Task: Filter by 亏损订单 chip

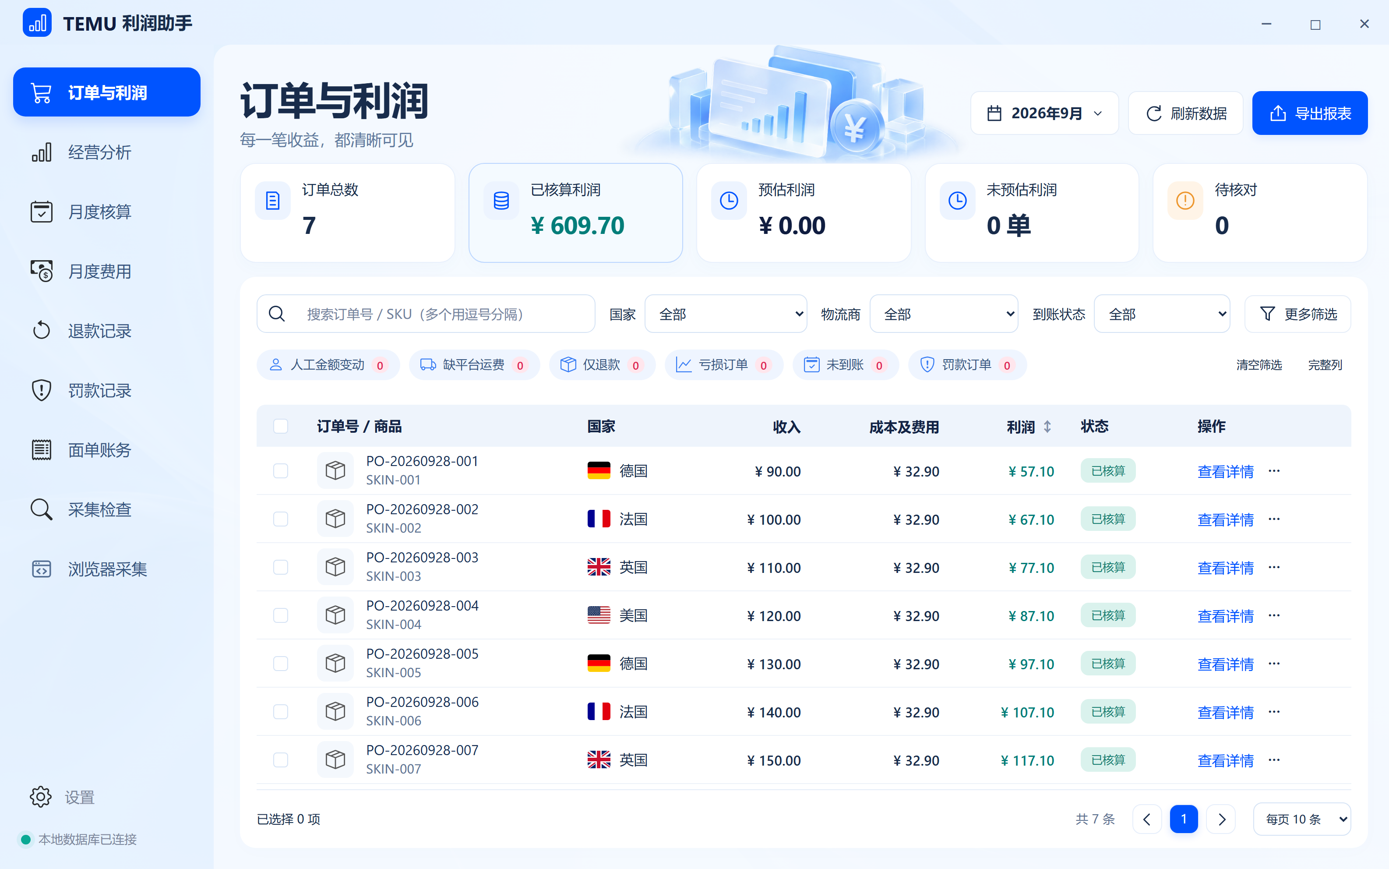Action: pyautogui.click(x=724, y=365)
